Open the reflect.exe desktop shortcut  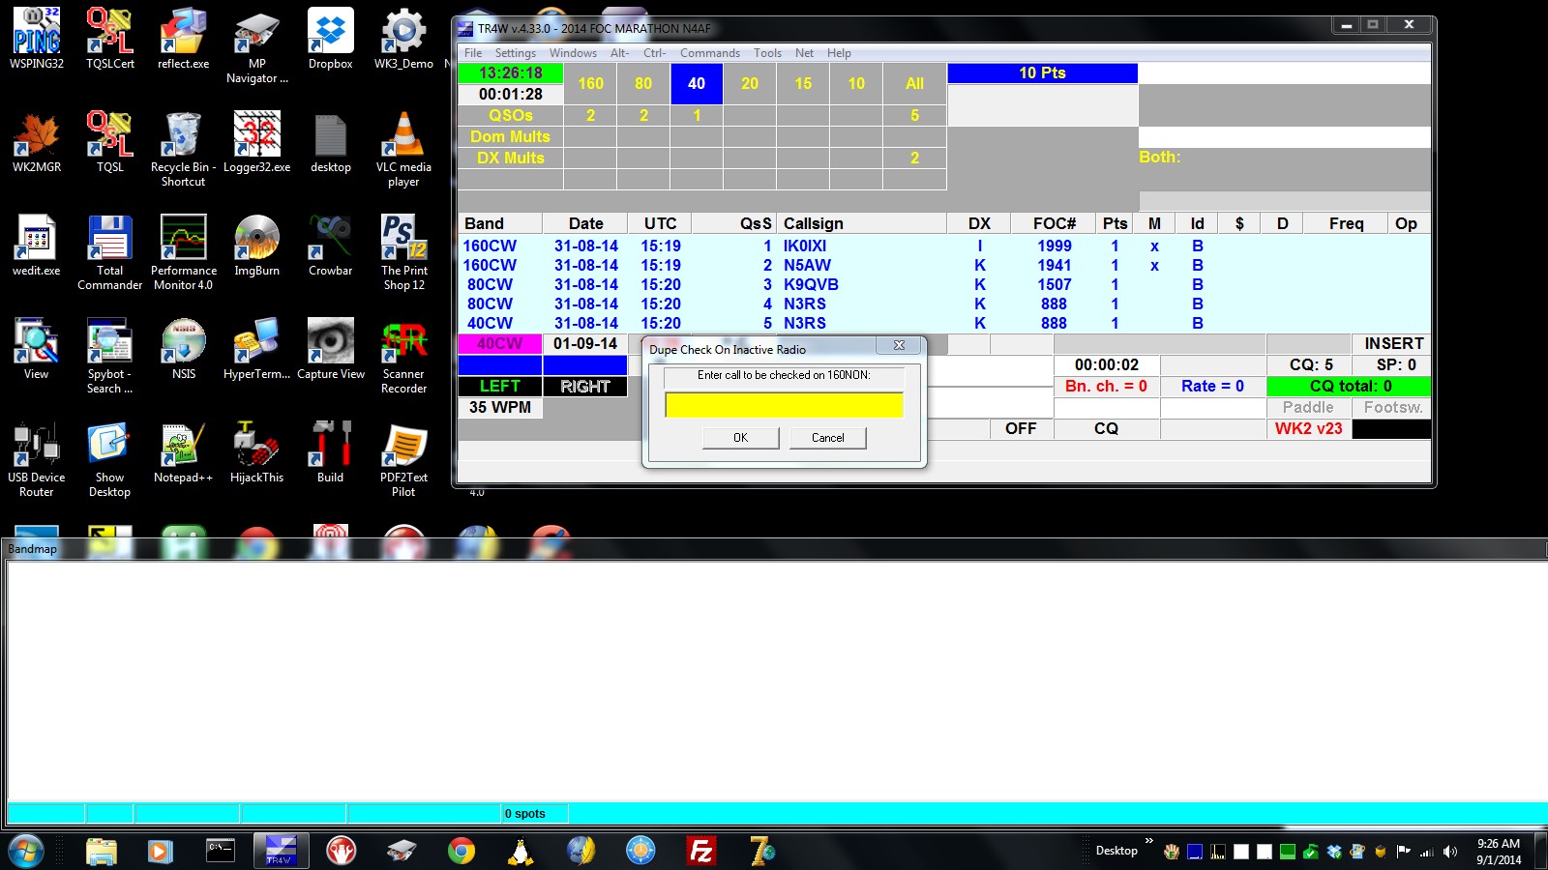pyautogui.click(x=184, y=39)
